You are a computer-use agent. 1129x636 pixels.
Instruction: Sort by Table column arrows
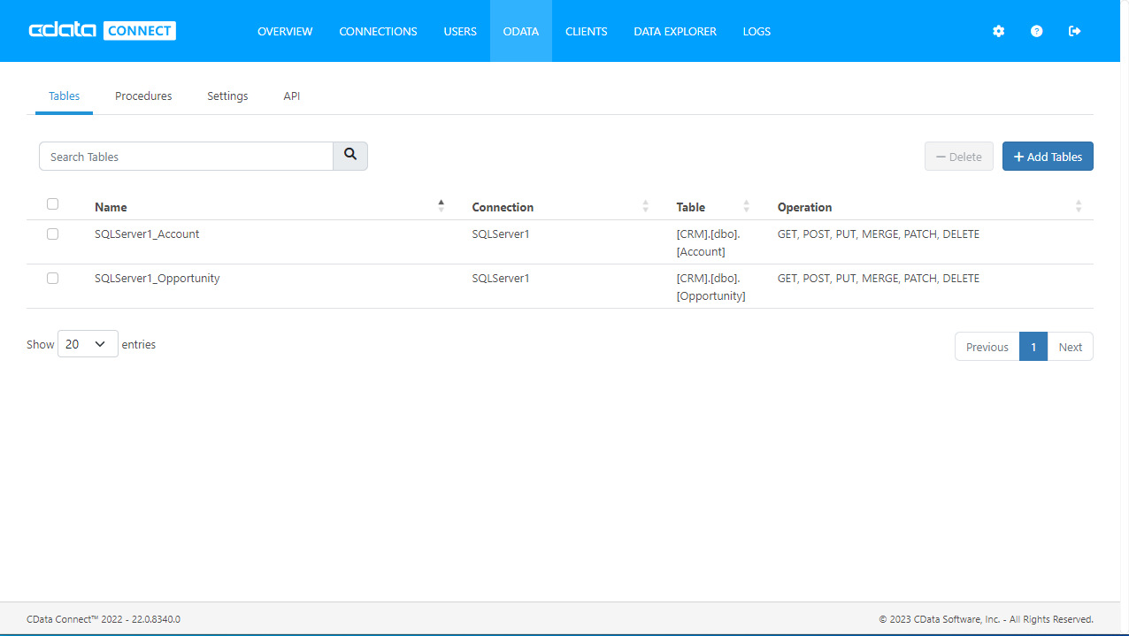(746, 206)
